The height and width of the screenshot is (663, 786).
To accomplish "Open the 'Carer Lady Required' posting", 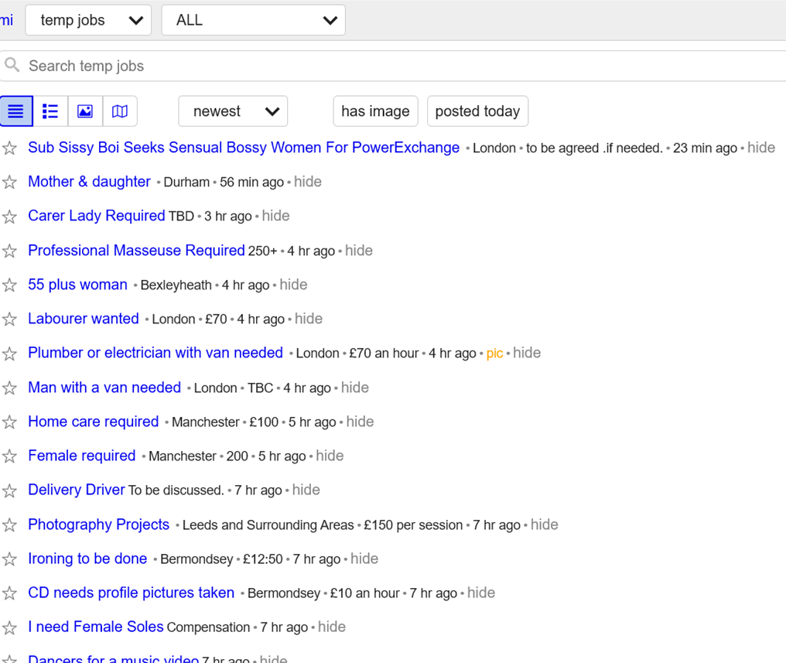I will 96,216.
